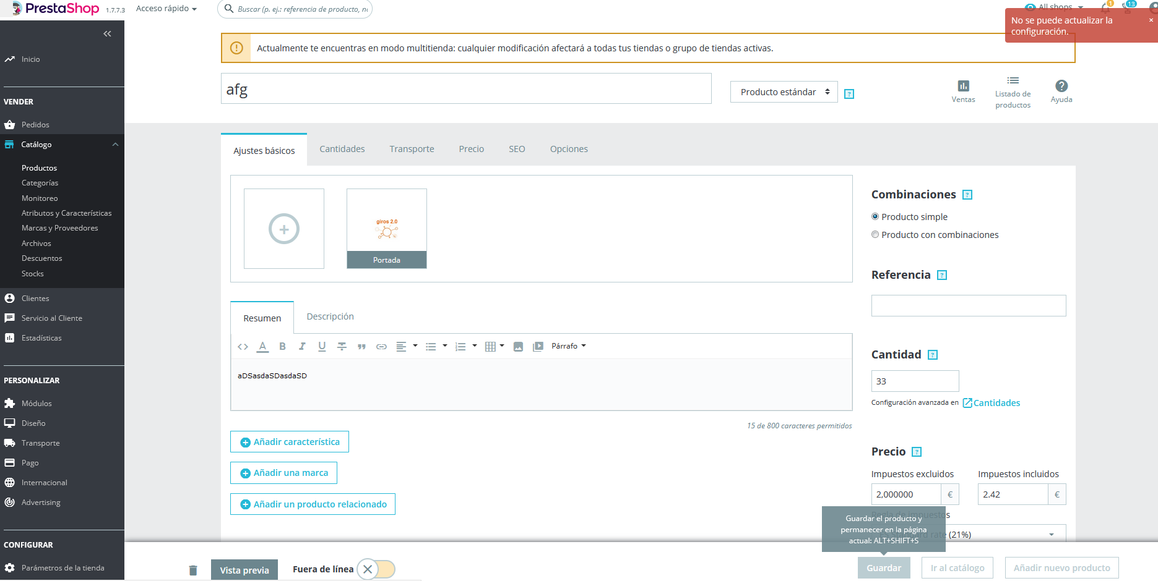Viewport: 1158px width, 581px height.
Task: Insert media video into the summary
Action: coord(538,347)
